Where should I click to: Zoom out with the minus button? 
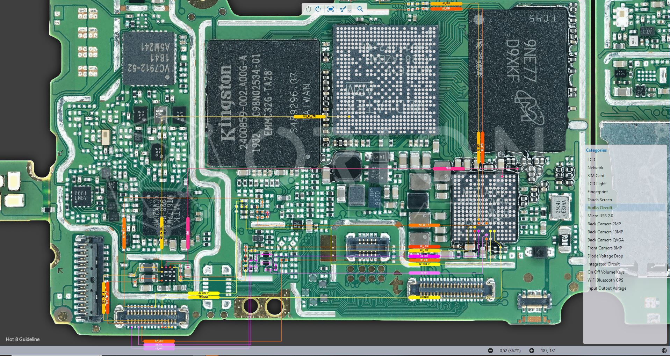pyautogui.click(x=490, y=350)
